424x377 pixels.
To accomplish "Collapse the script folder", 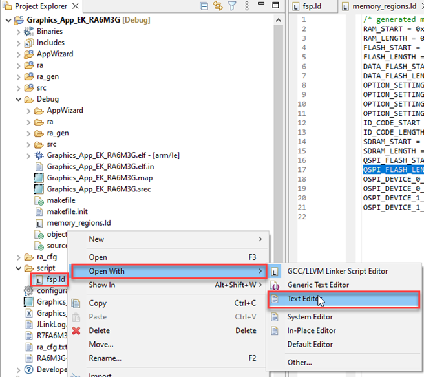I will 18,268.
